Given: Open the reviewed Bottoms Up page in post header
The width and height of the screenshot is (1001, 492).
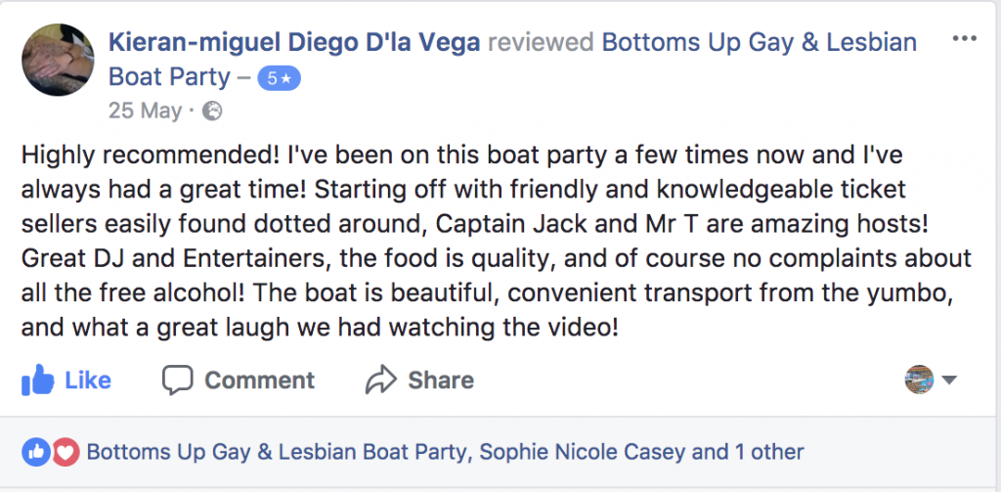Looking at the screenshot, I should tap(759, 42).
